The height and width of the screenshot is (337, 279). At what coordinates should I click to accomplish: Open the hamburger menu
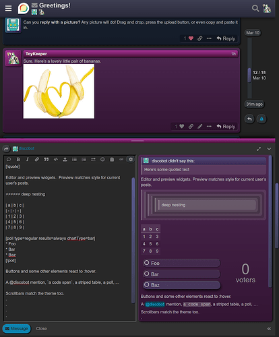8,8
